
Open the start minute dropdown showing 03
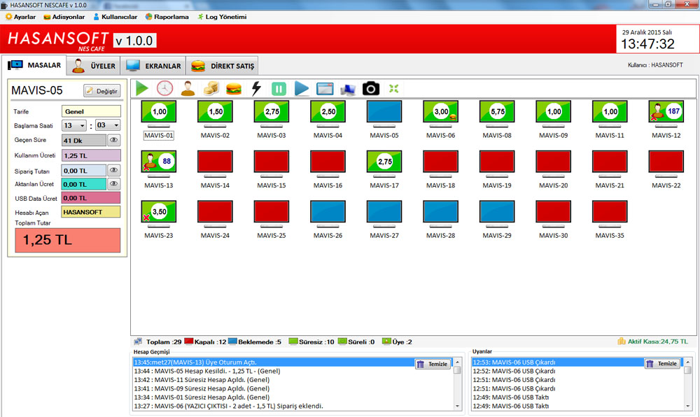tap(108, 125)
